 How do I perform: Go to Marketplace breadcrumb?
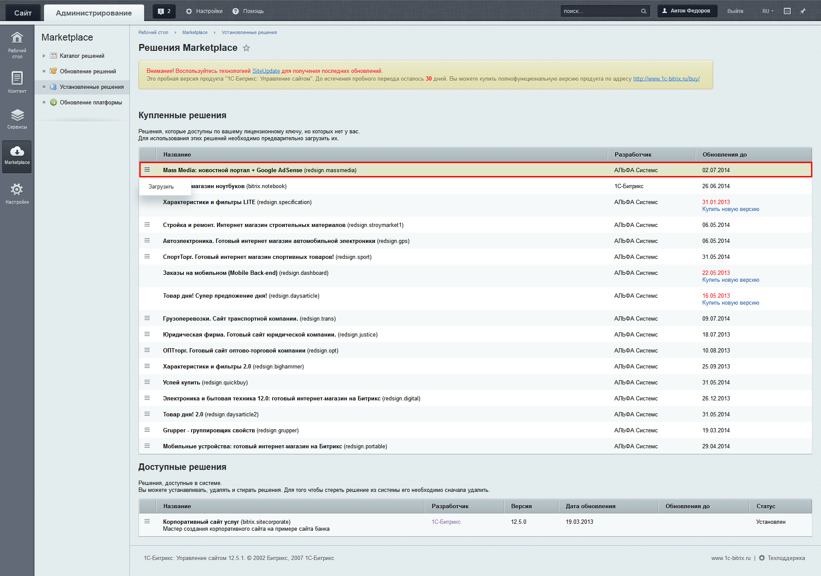coord(195,33)
